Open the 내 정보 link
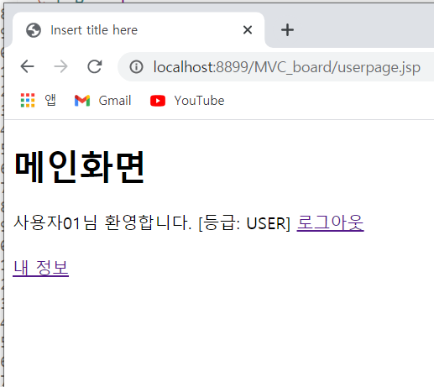 (41, 268)
